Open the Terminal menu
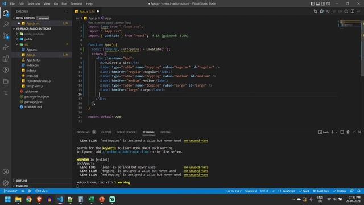This screenshot has height=205, width=364. pos(76,3)
